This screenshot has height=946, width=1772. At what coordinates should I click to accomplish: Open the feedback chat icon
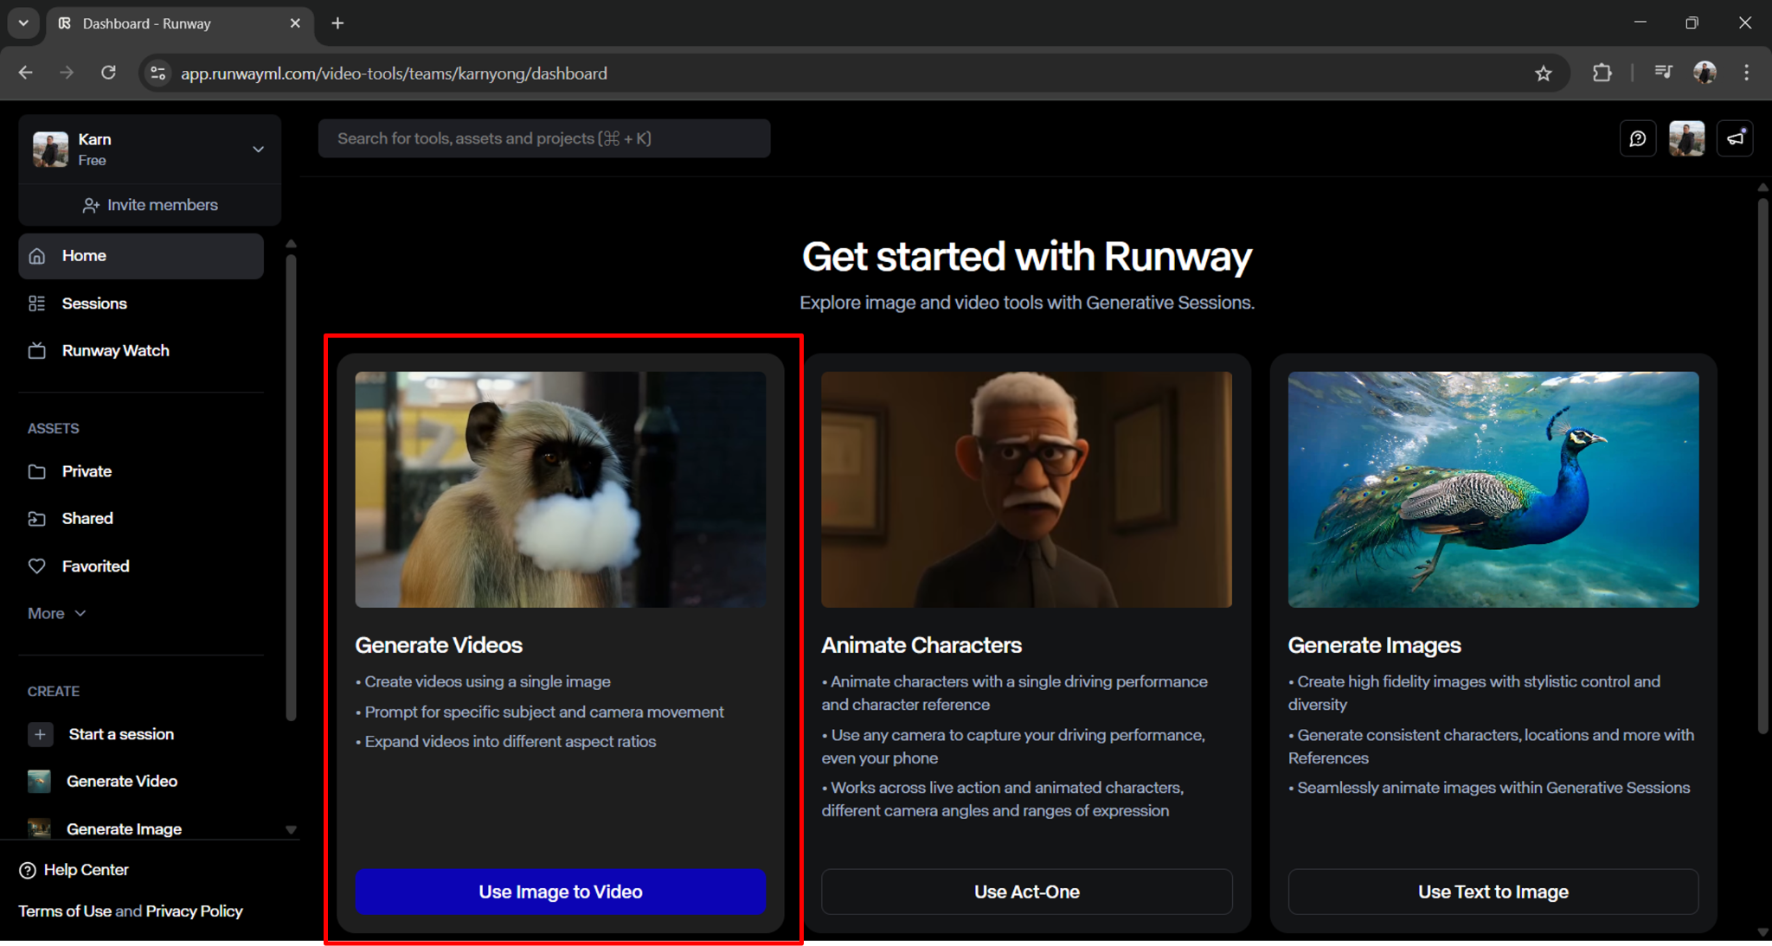point(1638,138)
